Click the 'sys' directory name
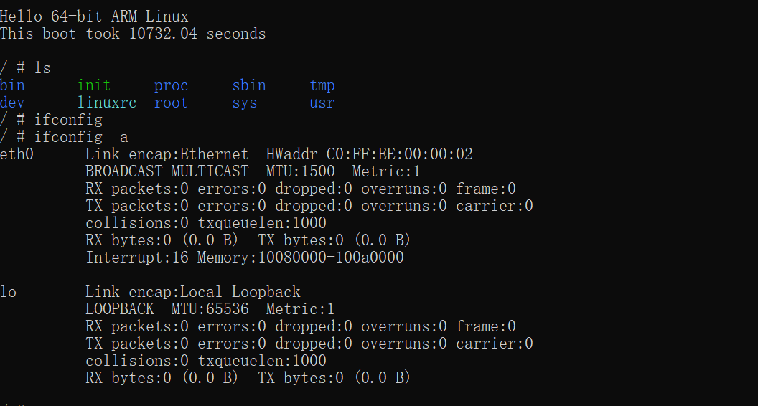This screenshot has height=406, width=758. 245,103
